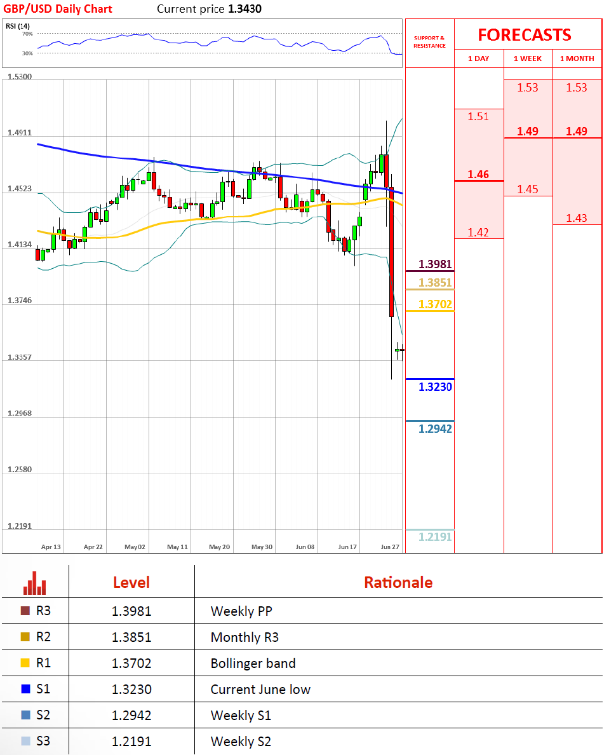Click the 1.3357 price axis label

coord(20,357)
